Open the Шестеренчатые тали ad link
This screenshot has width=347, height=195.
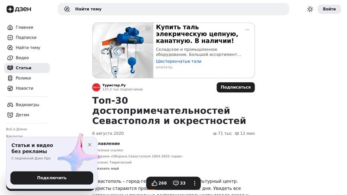click(x=179, y=61)
